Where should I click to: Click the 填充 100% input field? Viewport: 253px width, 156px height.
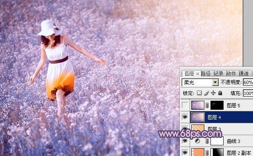point(248,93)
